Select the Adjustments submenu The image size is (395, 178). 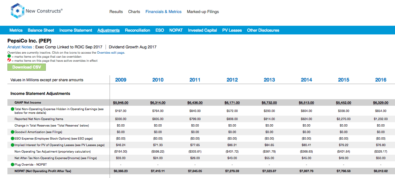click(108, 30)
